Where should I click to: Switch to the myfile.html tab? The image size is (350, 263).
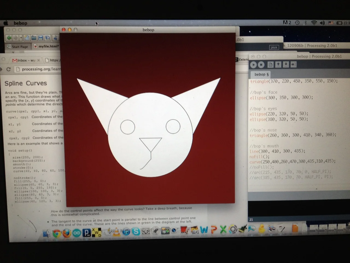[46, 46]
